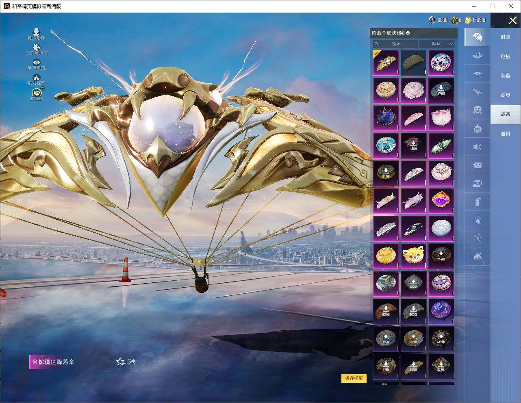Close the wardrobe with the X button

512,20
